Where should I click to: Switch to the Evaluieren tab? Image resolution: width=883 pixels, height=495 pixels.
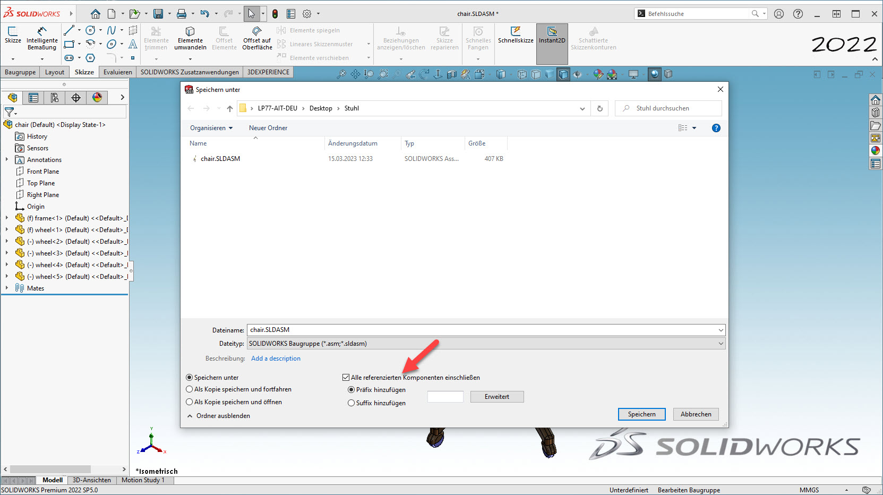pos(118,72)
